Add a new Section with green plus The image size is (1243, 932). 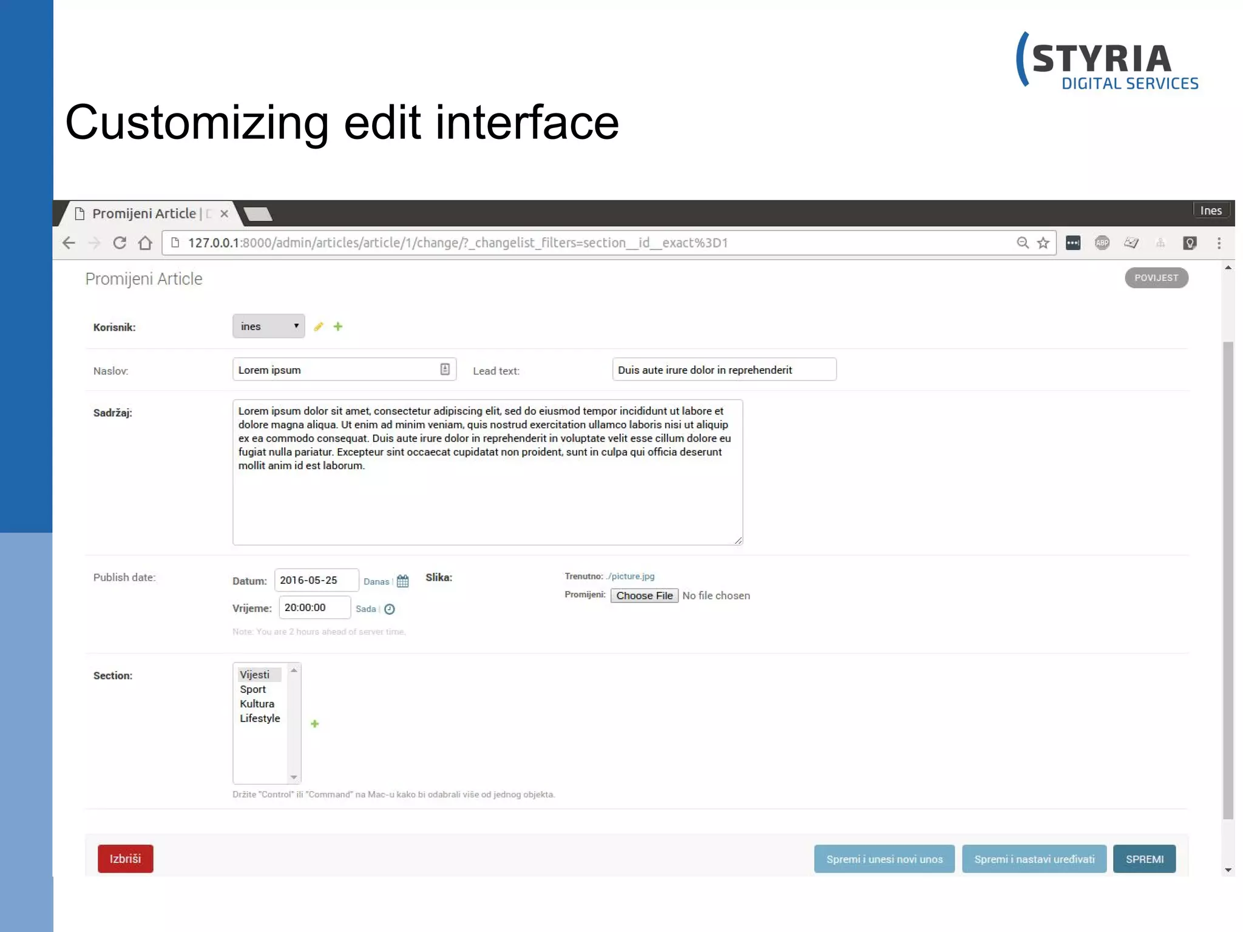pos(314,724)
